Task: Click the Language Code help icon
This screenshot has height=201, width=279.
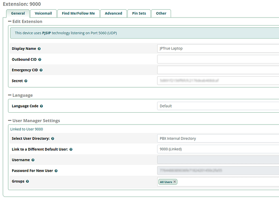Action: point(42,106)
